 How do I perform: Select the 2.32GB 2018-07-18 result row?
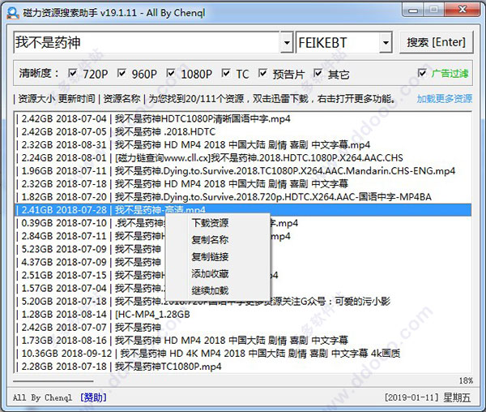pos(243,183)
